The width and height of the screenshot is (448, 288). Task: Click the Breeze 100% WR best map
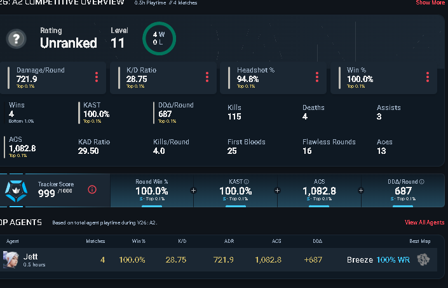pos(378,260)
